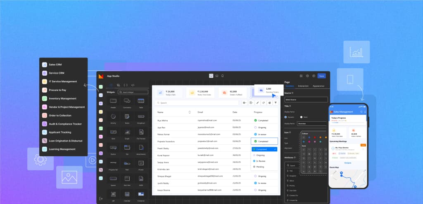423x204 pixels.
Task: Choose the Calendar widget
Action: 127,194
